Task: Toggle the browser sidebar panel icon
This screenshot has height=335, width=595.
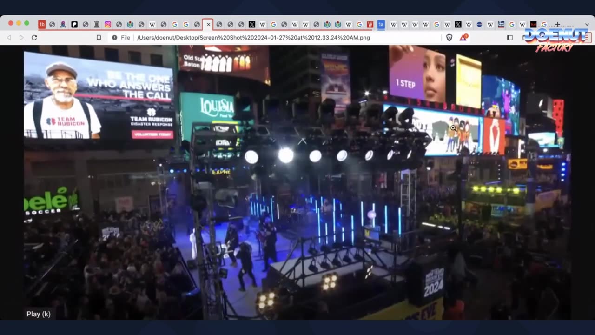Action: pyautogui.click(x=510, y=38)
